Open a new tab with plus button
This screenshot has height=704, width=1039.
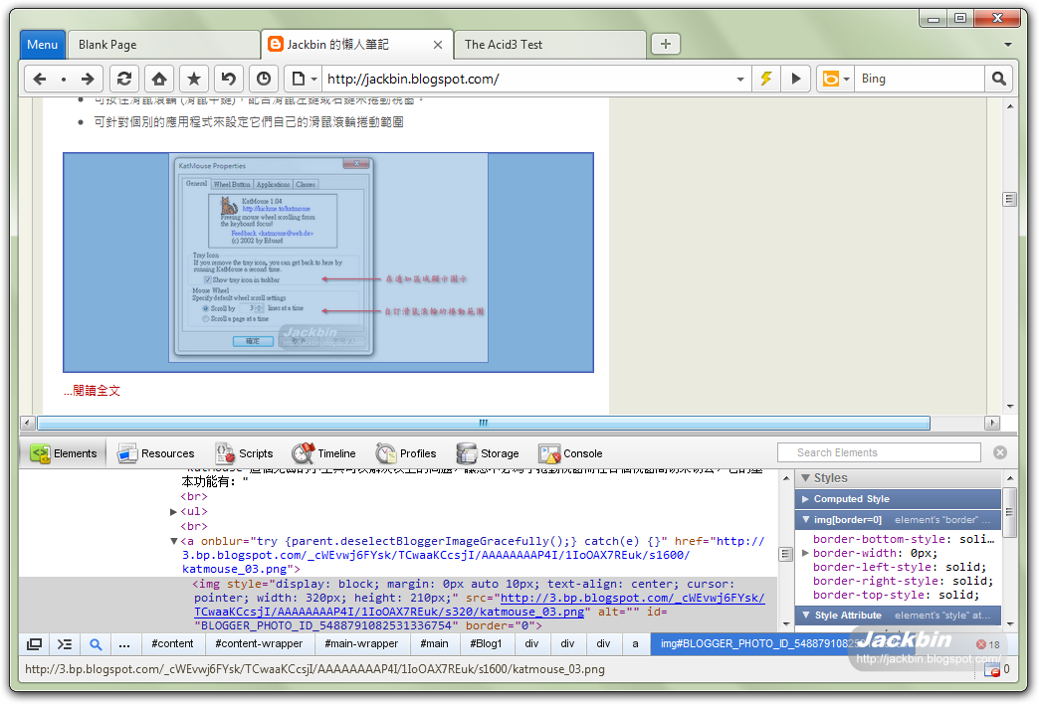tap(664, 43)
